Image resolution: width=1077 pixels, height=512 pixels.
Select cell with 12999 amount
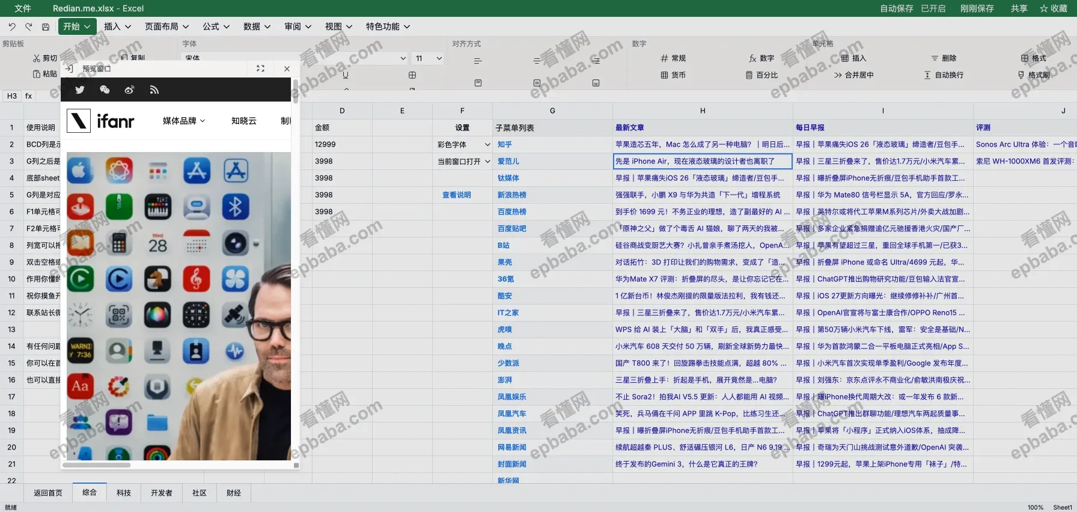342,144
